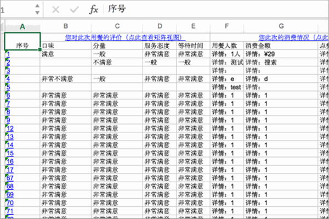
Task: Click the cancel X icon in formula bar
Action: click(x=55, y=9)
